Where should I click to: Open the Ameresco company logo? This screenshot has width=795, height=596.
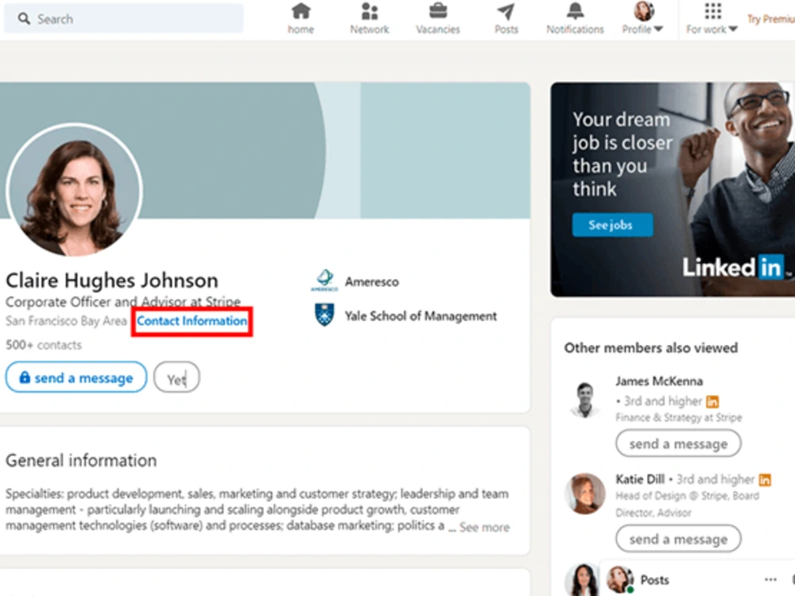[x=324, y=281]
